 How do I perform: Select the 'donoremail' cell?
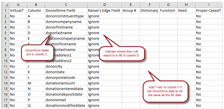pyautogui.click(x=66, y=100)
